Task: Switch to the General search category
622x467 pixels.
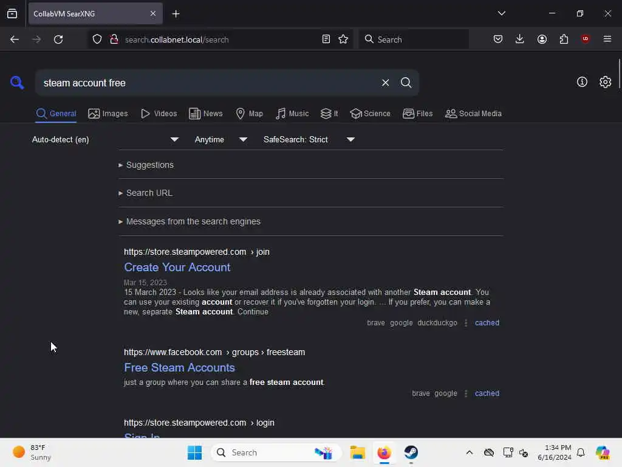Action: click(56, 114)
